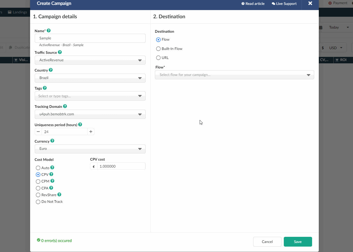The height and width of the screenshot is (252, 353).
Task: Click the CPV cost value field
Action: [x=121, y=166]
